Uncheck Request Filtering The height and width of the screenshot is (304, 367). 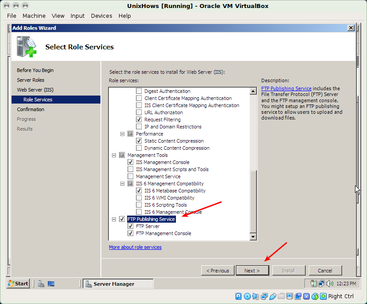point(139,120)
